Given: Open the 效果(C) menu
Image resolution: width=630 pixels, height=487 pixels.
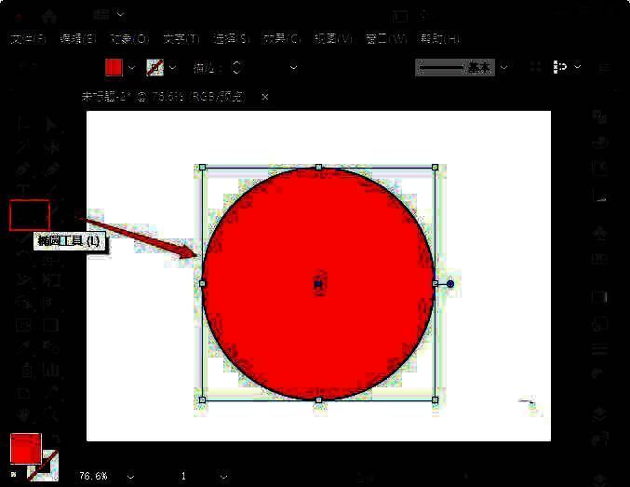Looking at the screenshot, I should (x=282, y=39).
